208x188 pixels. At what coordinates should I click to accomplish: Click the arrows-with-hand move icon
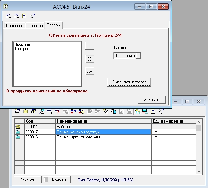(x=81, y=111)
